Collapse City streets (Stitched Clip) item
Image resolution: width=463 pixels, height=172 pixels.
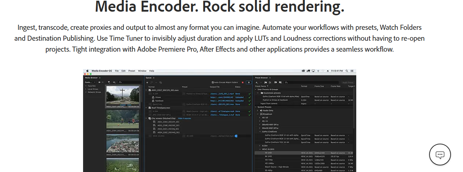(x=146, y=118)
